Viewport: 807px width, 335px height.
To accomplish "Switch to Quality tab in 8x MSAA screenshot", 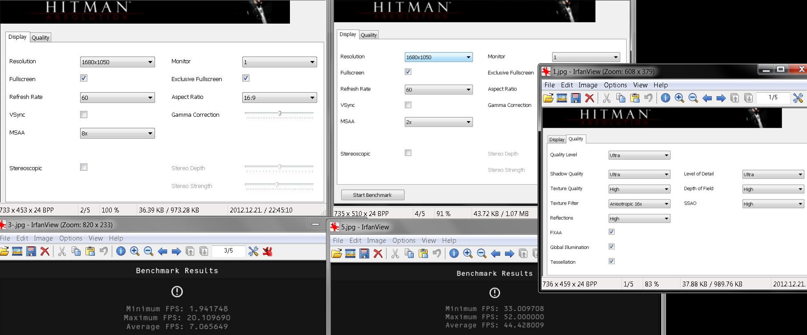I will pyautogui.click(x=40, y=37).
